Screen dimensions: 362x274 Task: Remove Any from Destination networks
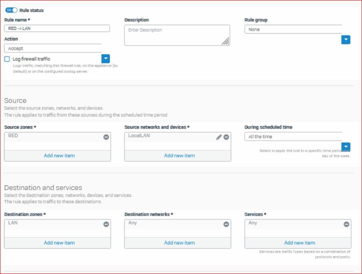pos(226,224)
